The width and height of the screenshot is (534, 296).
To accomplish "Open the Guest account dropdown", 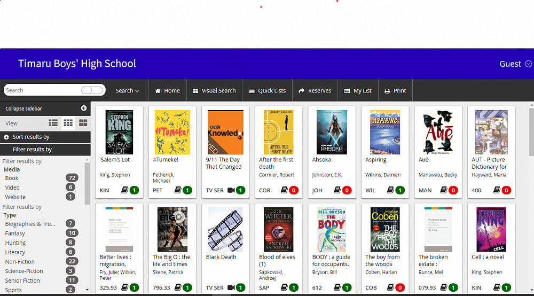I will tap(515, 64).
